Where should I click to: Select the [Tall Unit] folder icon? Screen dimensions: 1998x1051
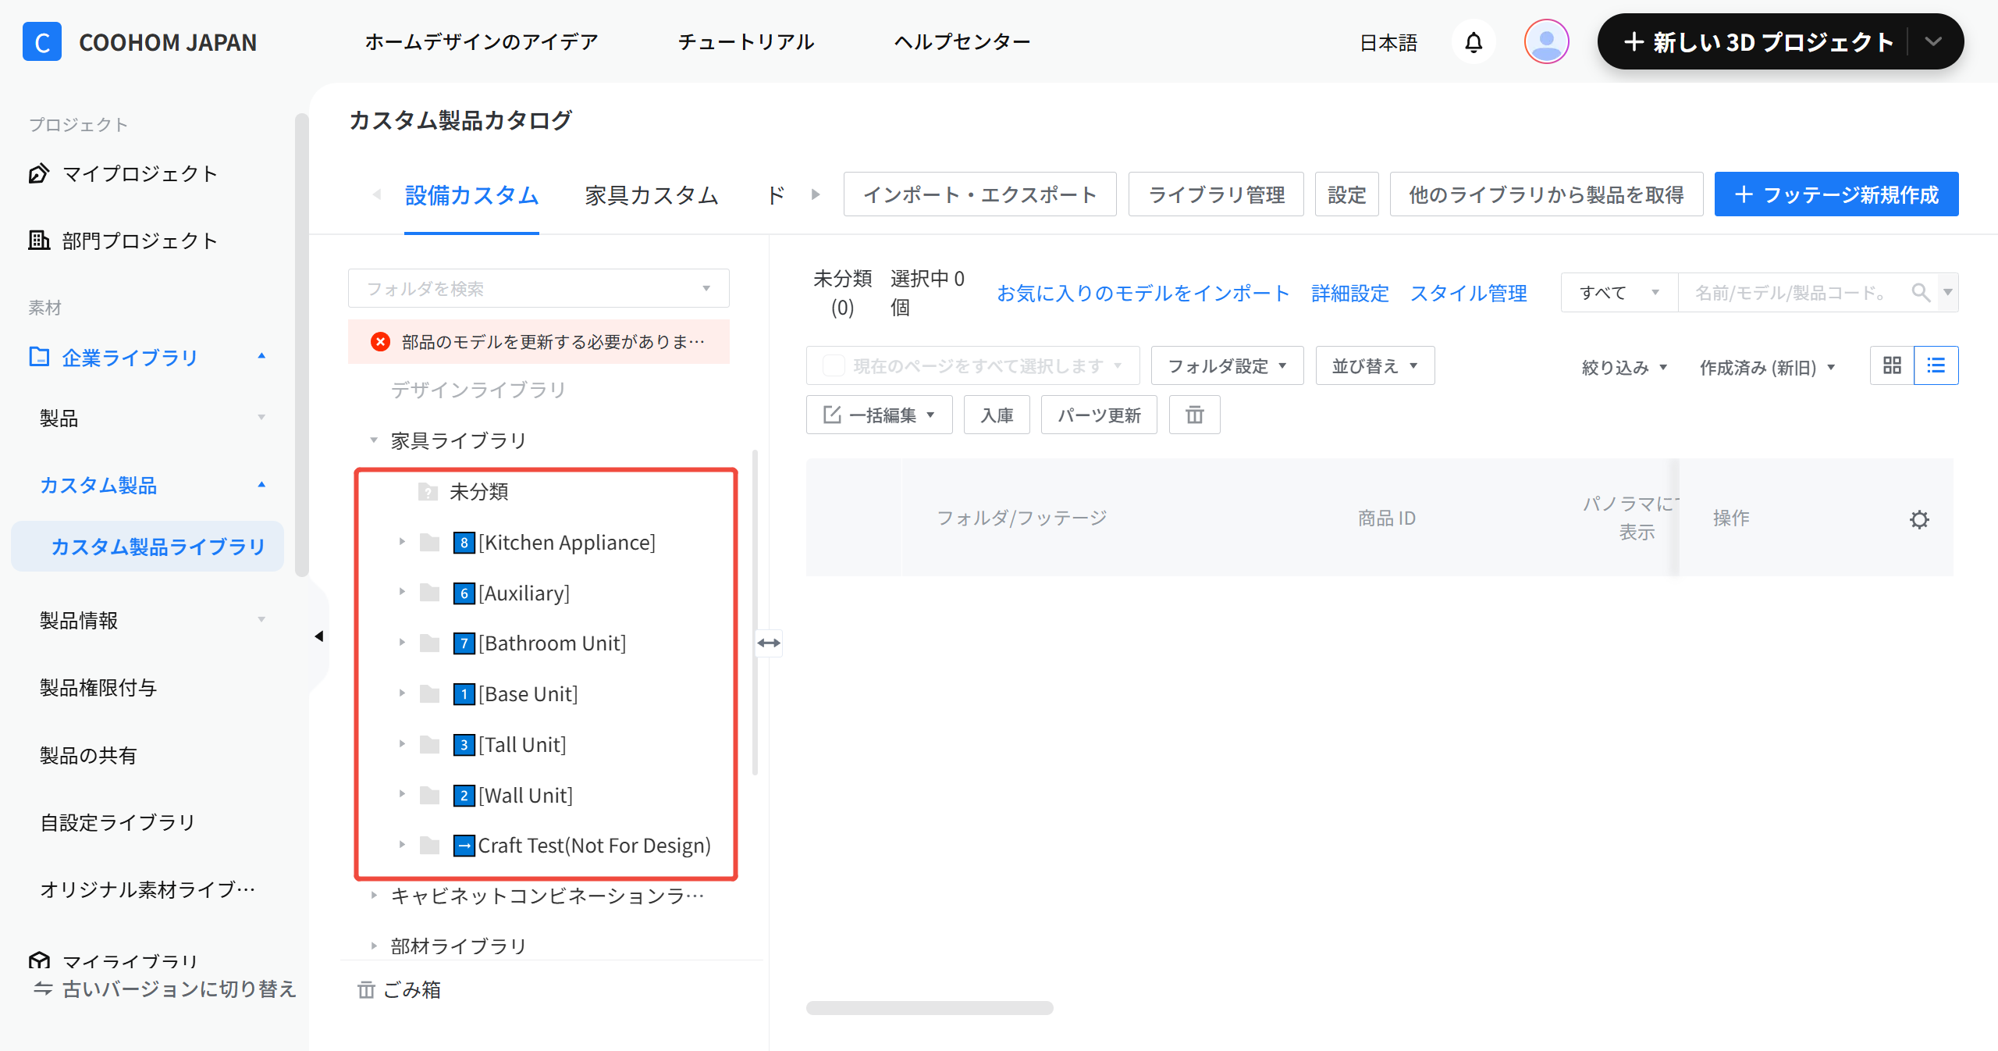pos(430,744)
